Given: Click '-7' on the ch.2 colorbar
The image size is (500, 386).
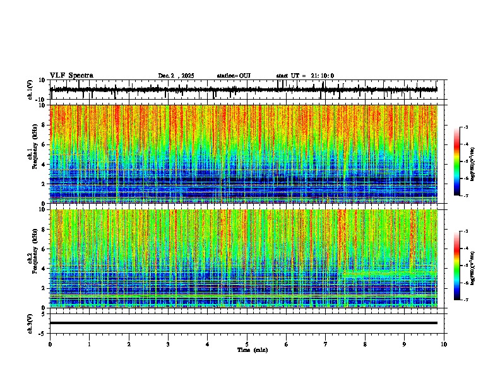Looking at the screenshot, I should (465, 300).
